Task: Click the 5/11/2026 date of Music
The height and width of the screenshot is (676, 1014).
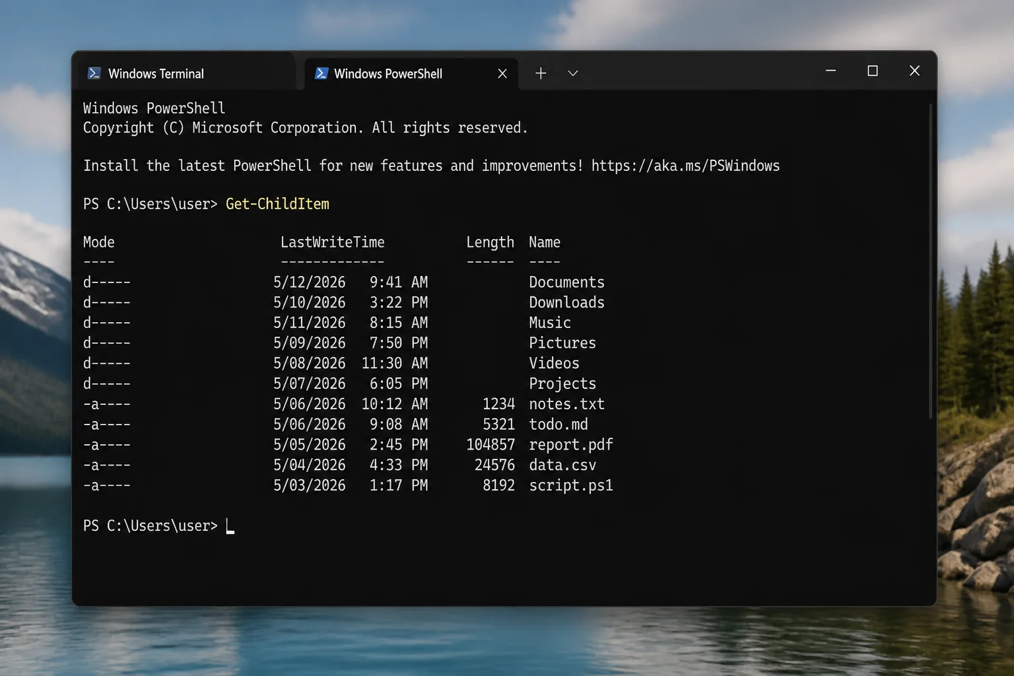Action: click(310, 323)
